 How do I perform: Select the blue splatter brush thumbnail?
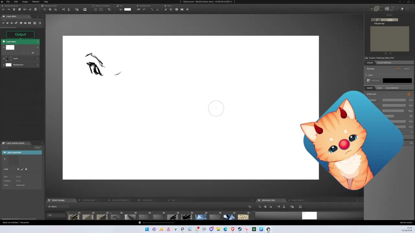tap(201, 217)
